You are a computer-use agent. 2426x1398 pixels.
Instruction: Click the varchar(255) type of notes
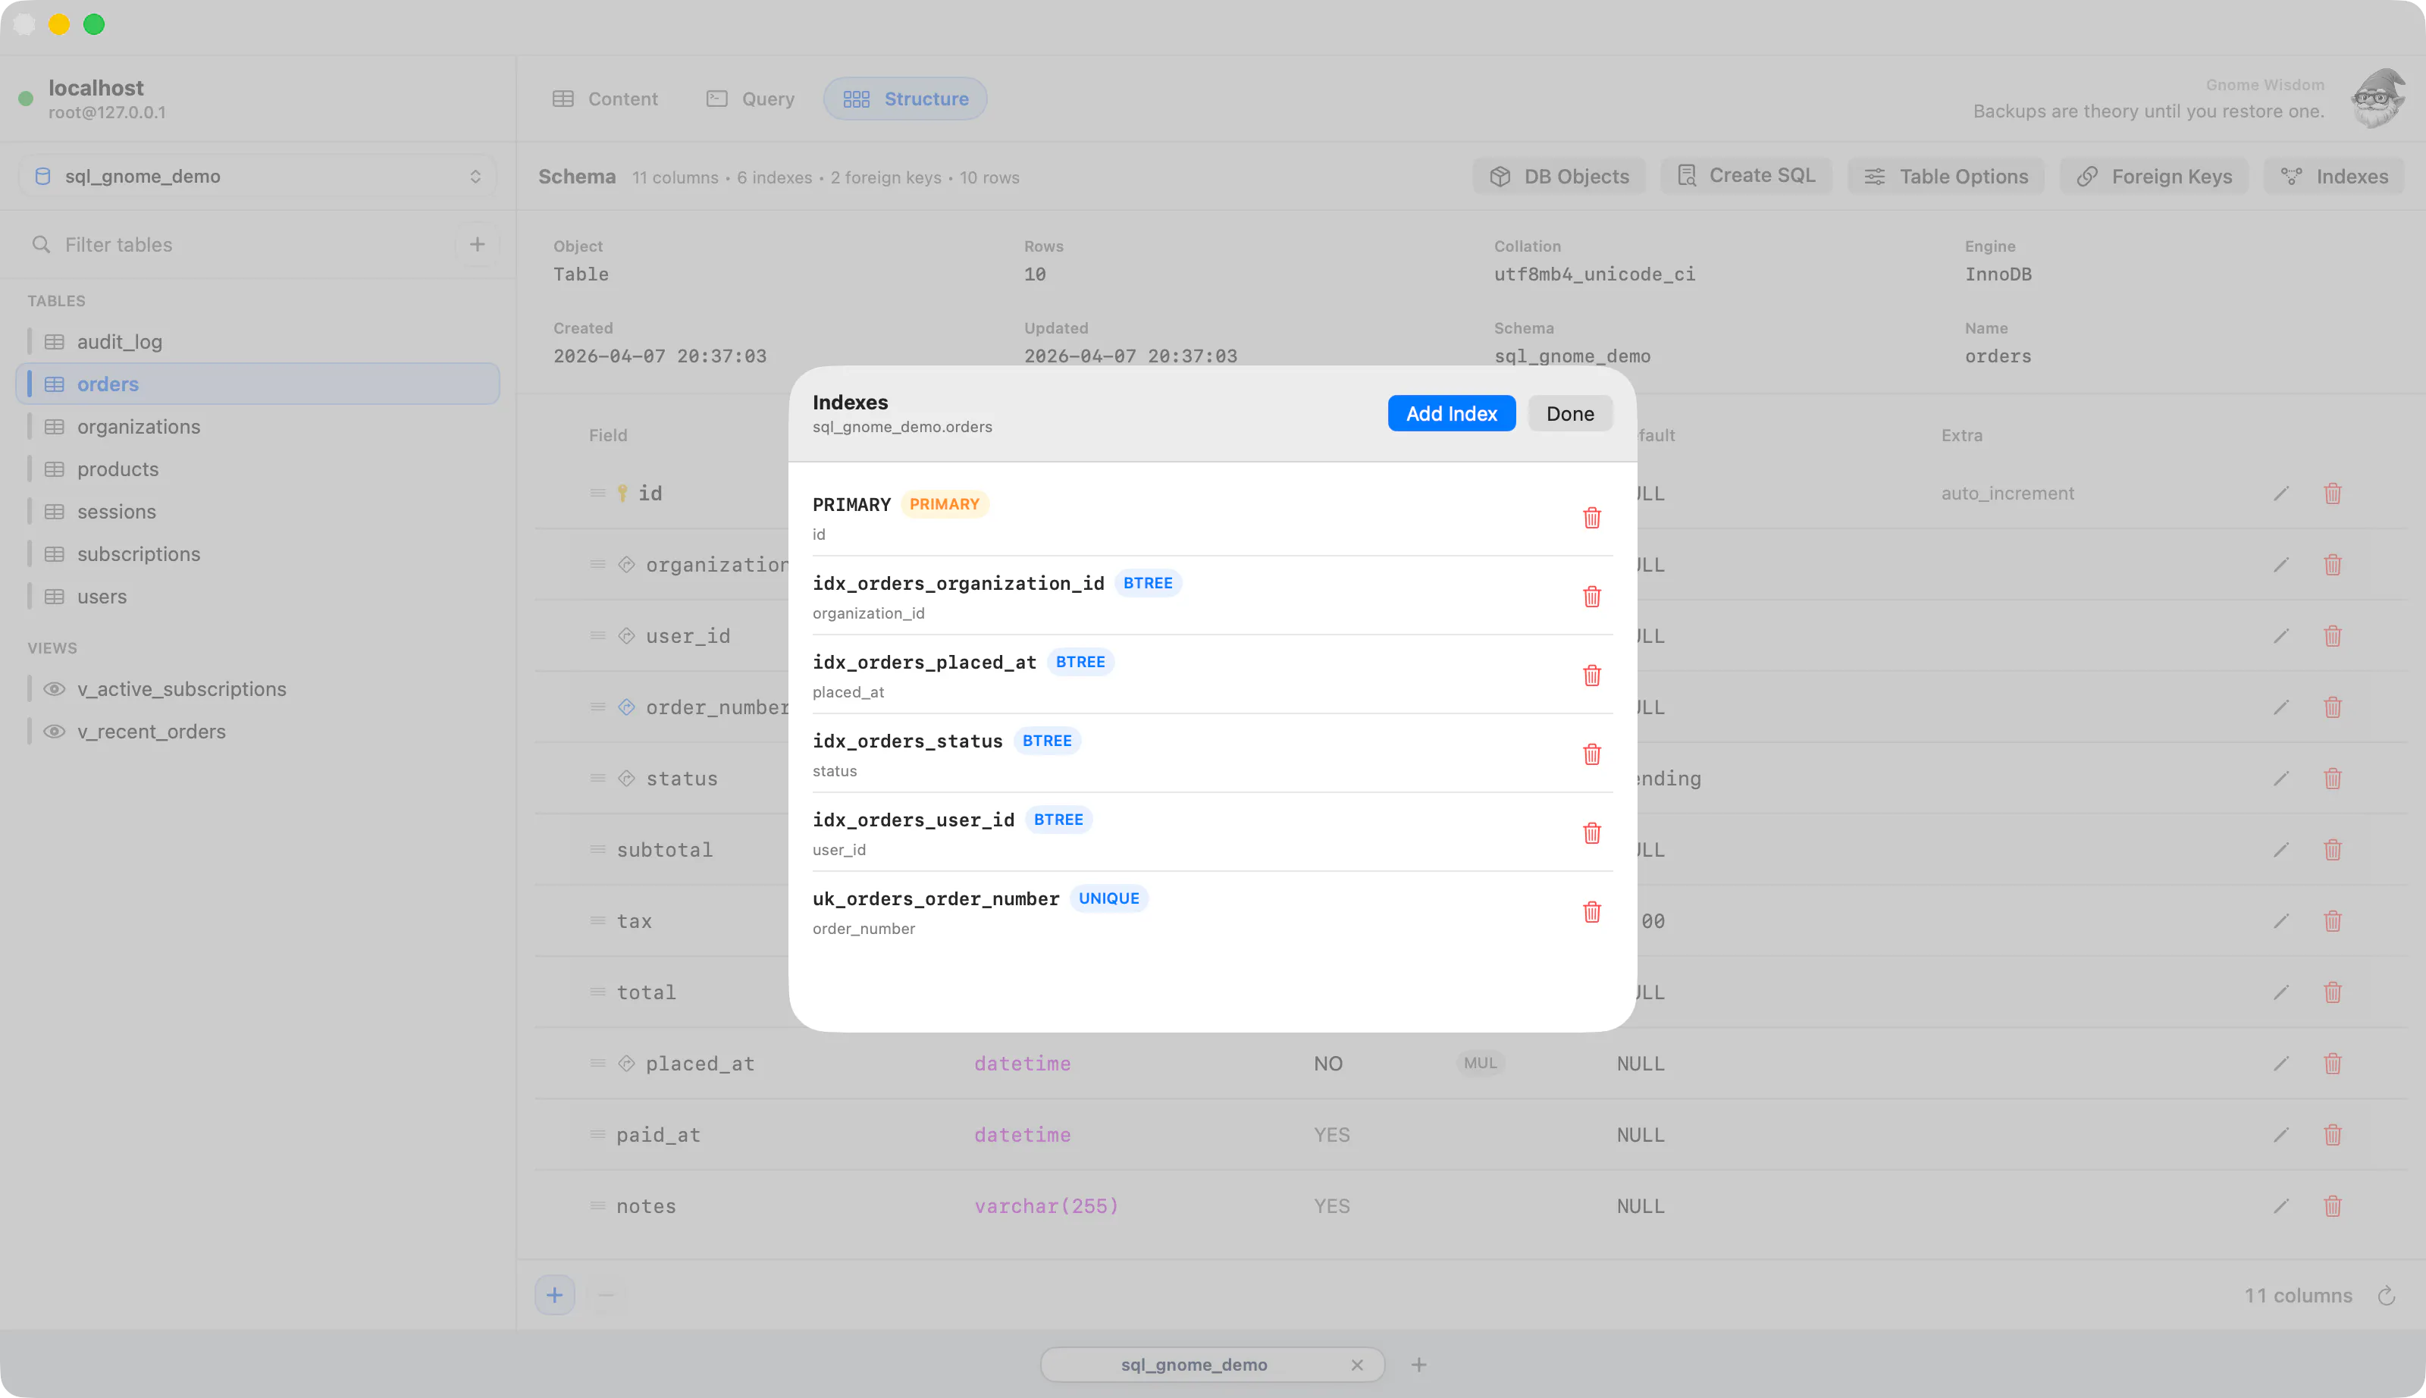tap(1046, 1206)
